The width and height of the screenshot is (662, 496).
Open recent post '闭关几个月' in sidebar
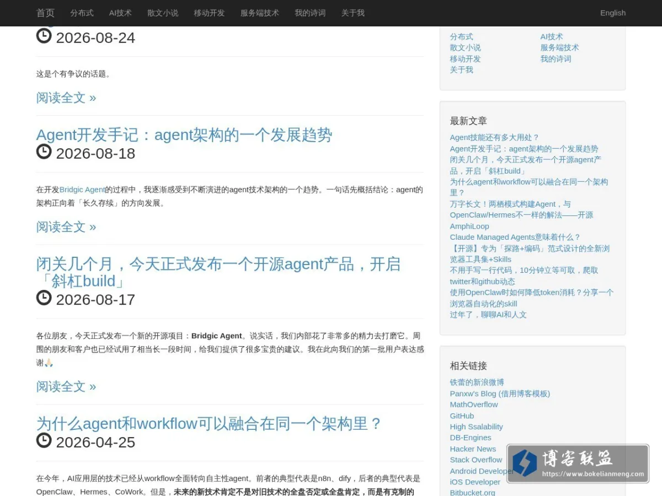click(525, 165)
